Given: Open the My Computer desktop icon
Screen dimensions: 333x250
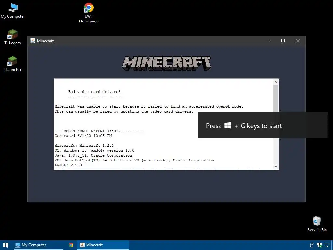Looking at the screenshot, I should [x=13, y=11].
